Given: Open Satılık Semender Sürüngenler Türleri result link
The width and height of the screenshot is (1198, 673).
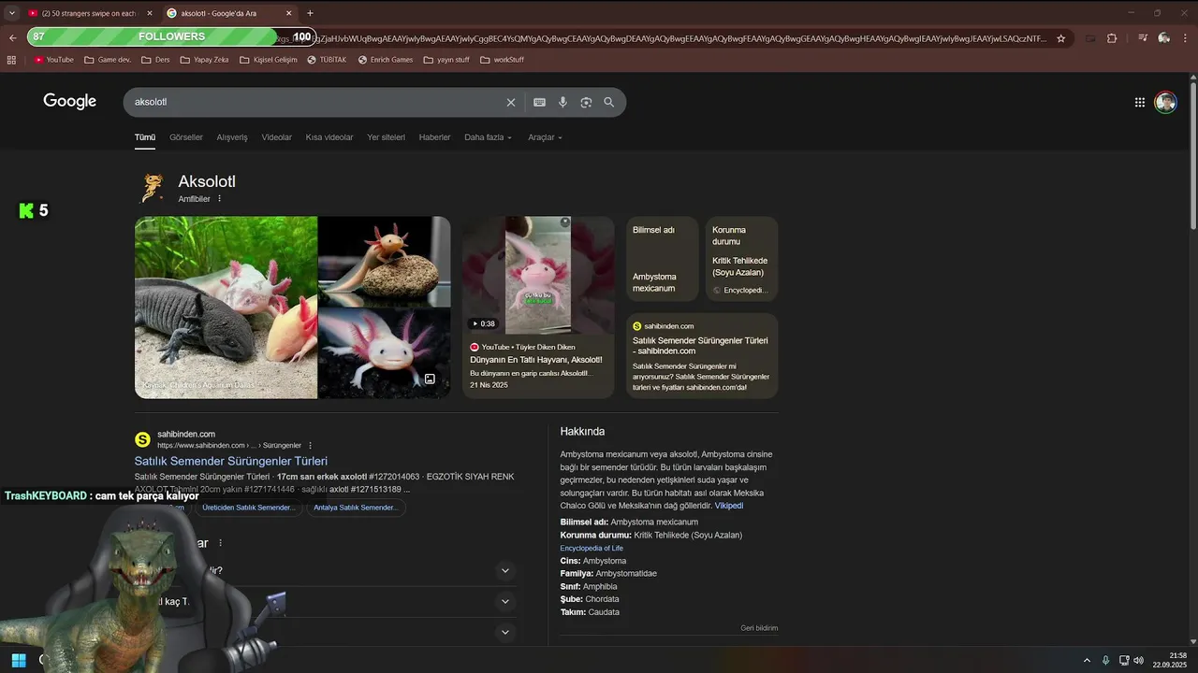Looking at the screenshot, I should coord(231,461).
